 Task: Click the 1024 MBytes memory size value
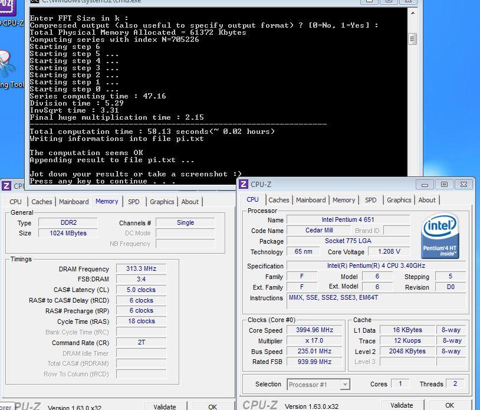pos(68,234)
